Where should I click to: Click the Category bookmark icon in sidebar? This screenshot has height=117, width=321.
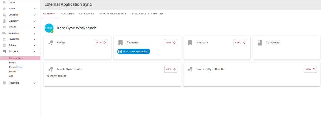[4, 21]
